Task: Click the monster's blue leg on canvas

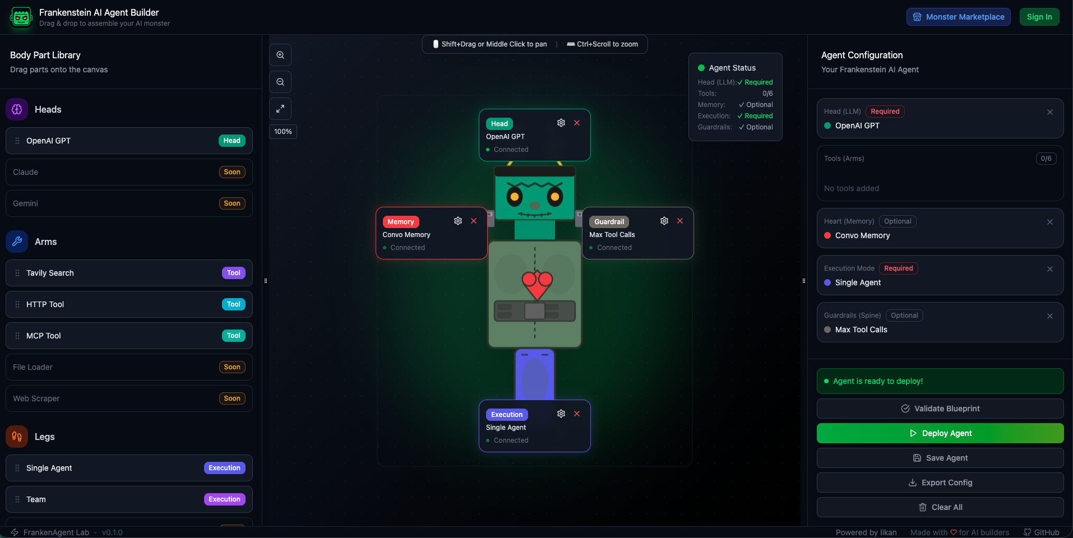Action: (535, 374)
